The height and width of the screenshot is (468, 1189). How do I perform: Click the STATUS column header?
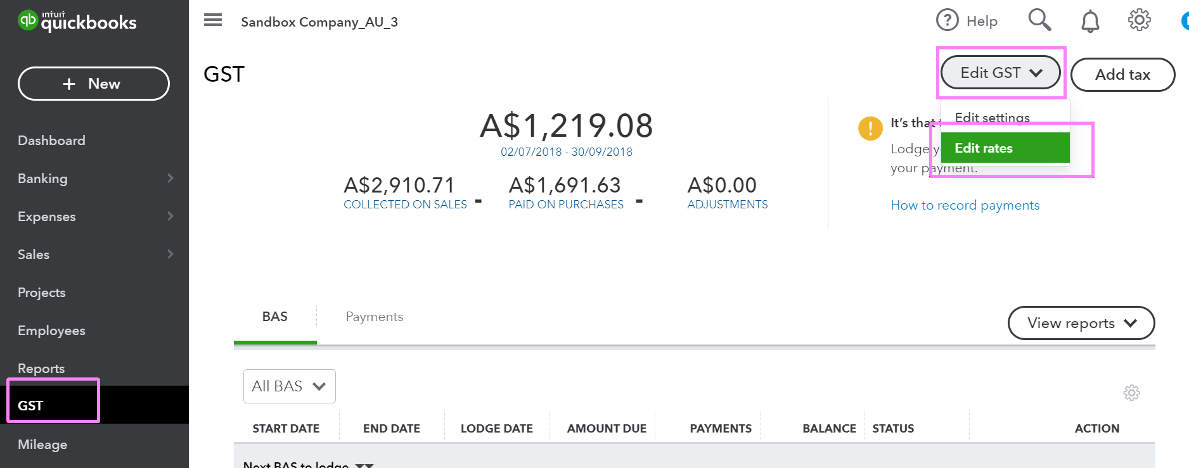coord(893,429)
